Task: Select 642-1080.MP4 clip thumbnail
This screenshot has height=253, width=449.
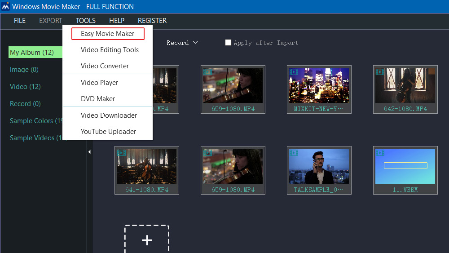Action: coord(405,89)
